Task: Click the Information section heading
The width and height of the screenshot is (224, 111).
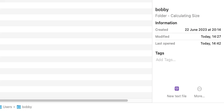Action: (x=166, y=23)
